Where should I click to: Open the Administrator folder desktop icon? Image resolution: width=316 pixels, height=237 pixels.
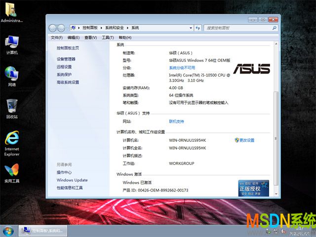coord(11,12)
